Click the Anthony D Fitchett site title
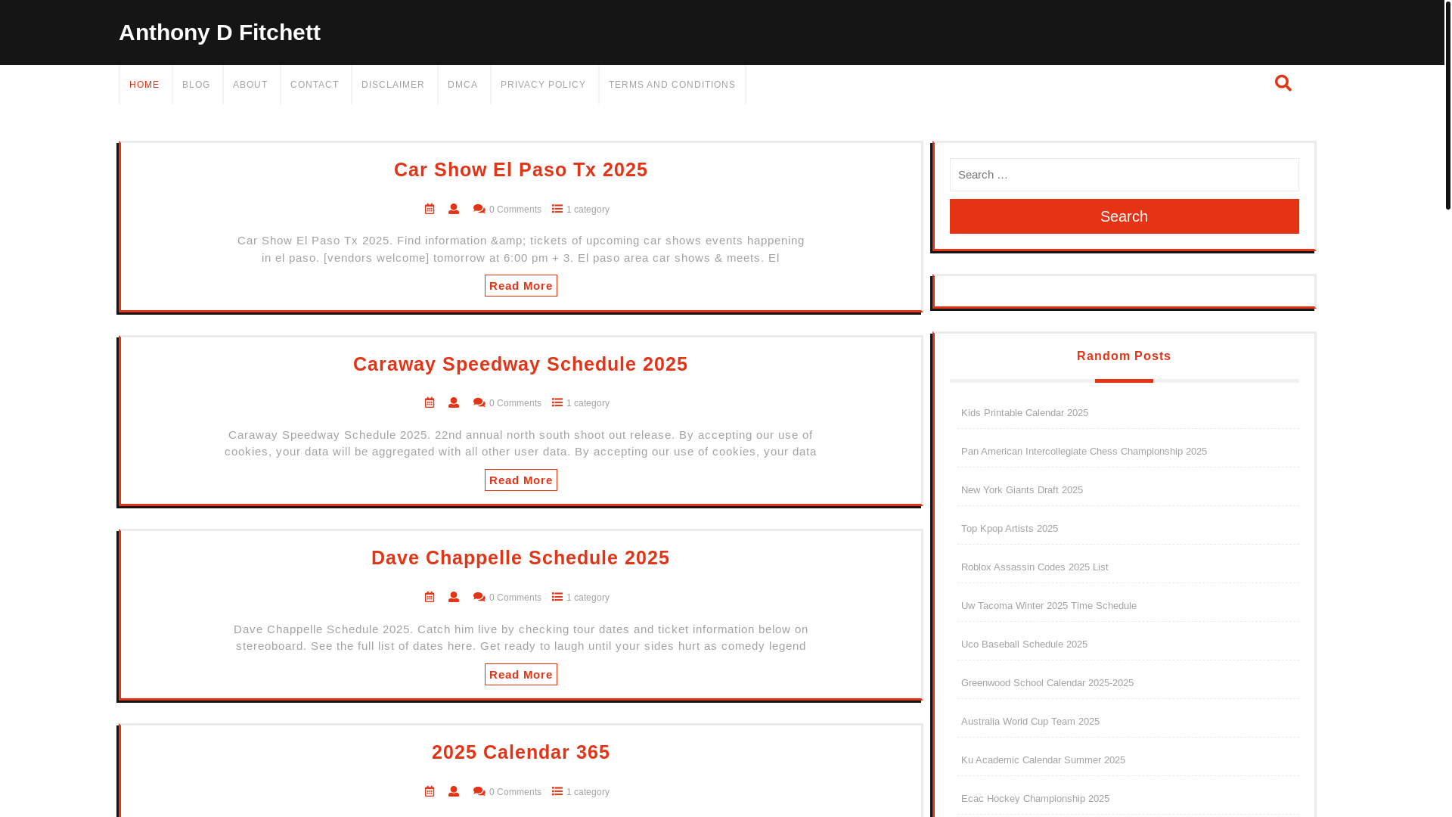This screenshot has width=1452, height=817. (219, 33)
